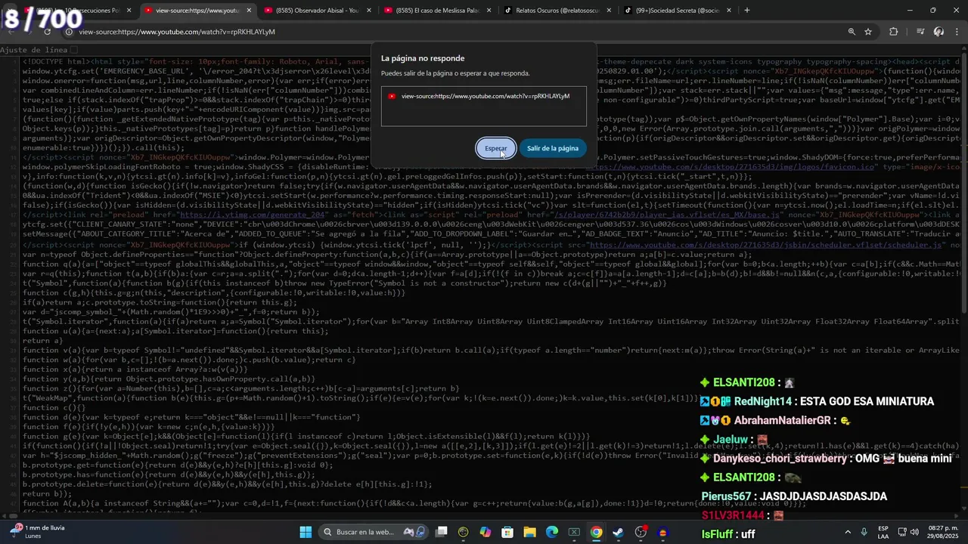968x544 pixels.
Task: Open the scheduler.js script link
Action: pos(765,245)
